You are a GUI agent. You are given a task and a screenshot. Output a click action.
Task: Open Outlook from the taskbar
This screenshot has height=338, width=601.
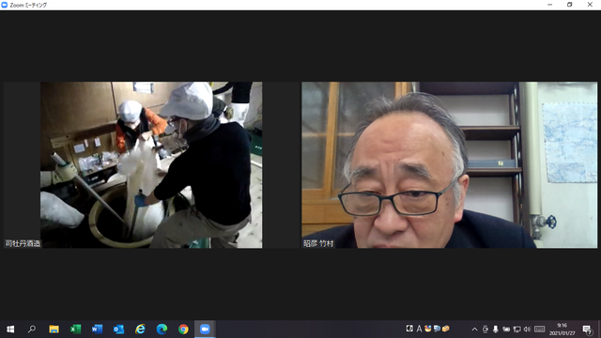(118, 330)
